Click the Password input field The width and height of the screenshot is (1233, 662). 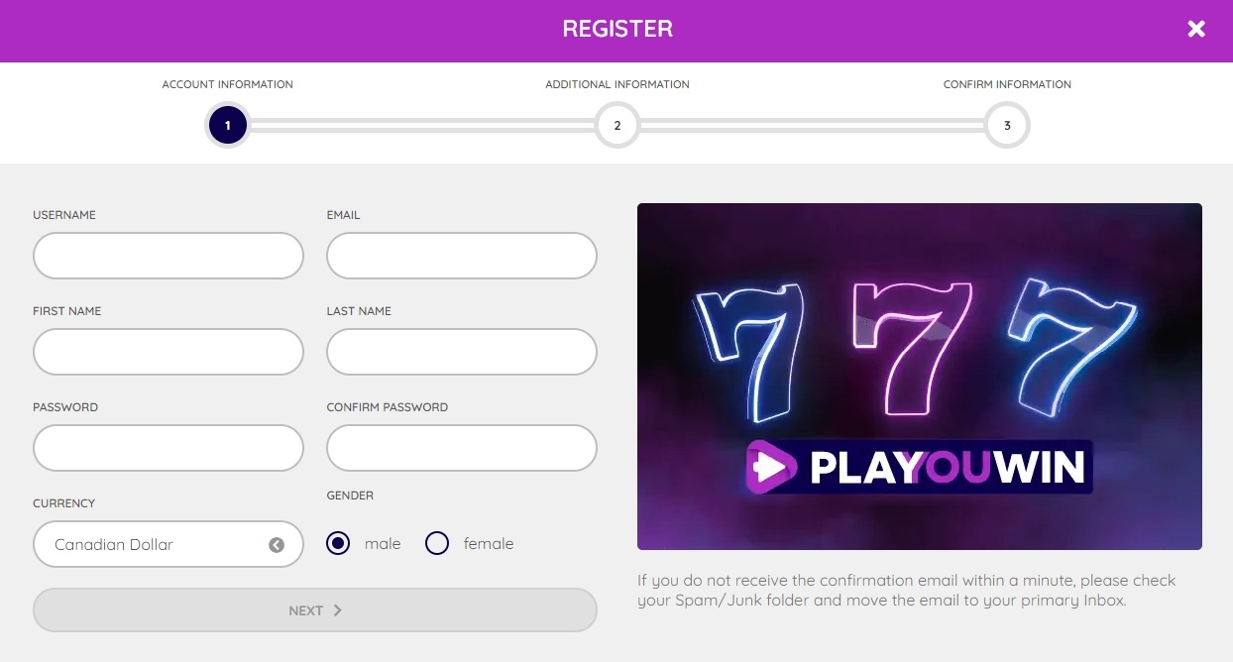[x=168, y=448]
